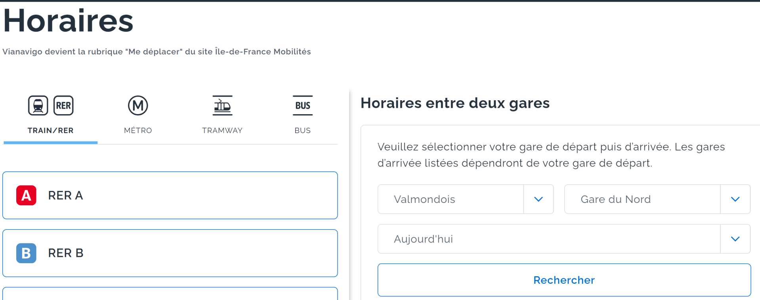Screen dimensions: 760x300
Task: Open the TRAMWAY tab label
Action: pyautogui.click(x=222, y=130)
